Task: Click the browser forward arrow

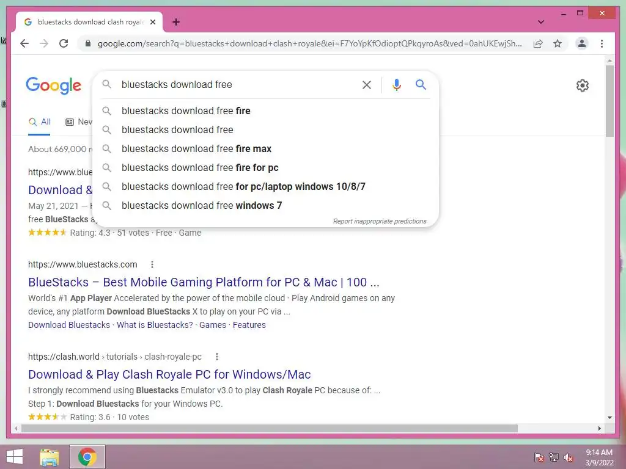Action: point(44,43)
